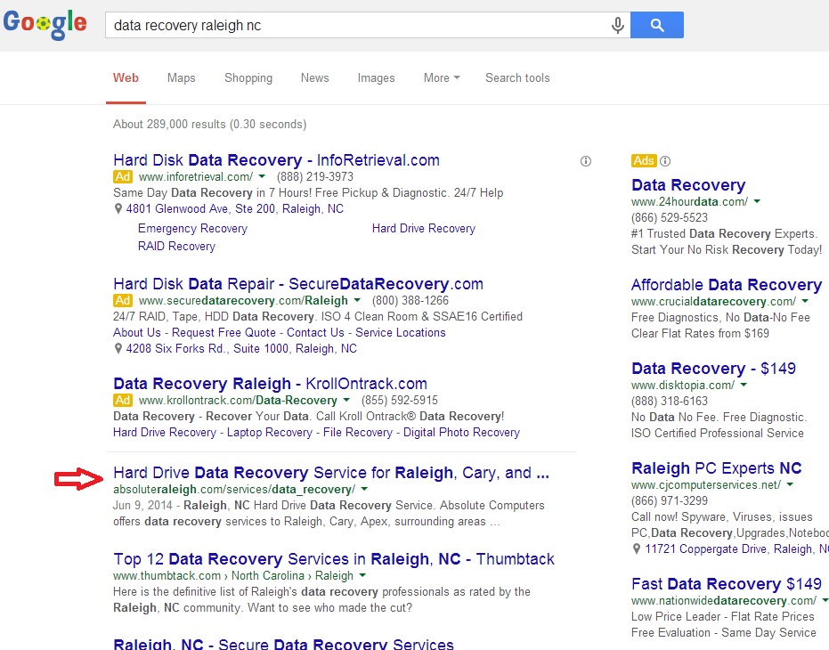
Task: Expand dropdown arrow after www.24hourdata.com/
Action: pos(757,201)
